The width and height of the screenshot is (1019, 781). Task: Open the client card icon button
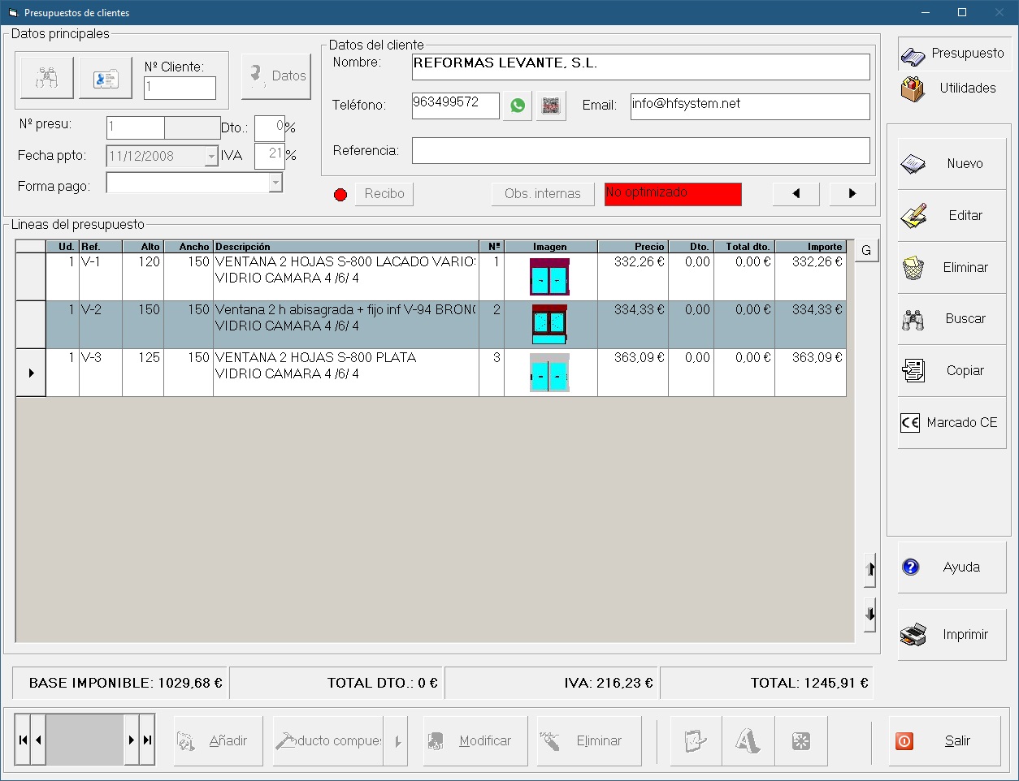click(106, 78)
